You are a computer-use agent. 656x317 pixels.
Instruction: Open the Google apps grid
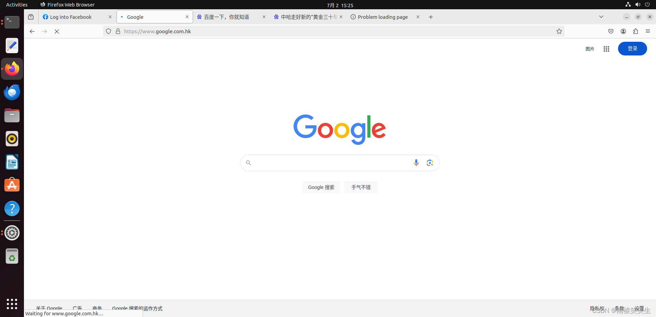(x=606, y=49)
